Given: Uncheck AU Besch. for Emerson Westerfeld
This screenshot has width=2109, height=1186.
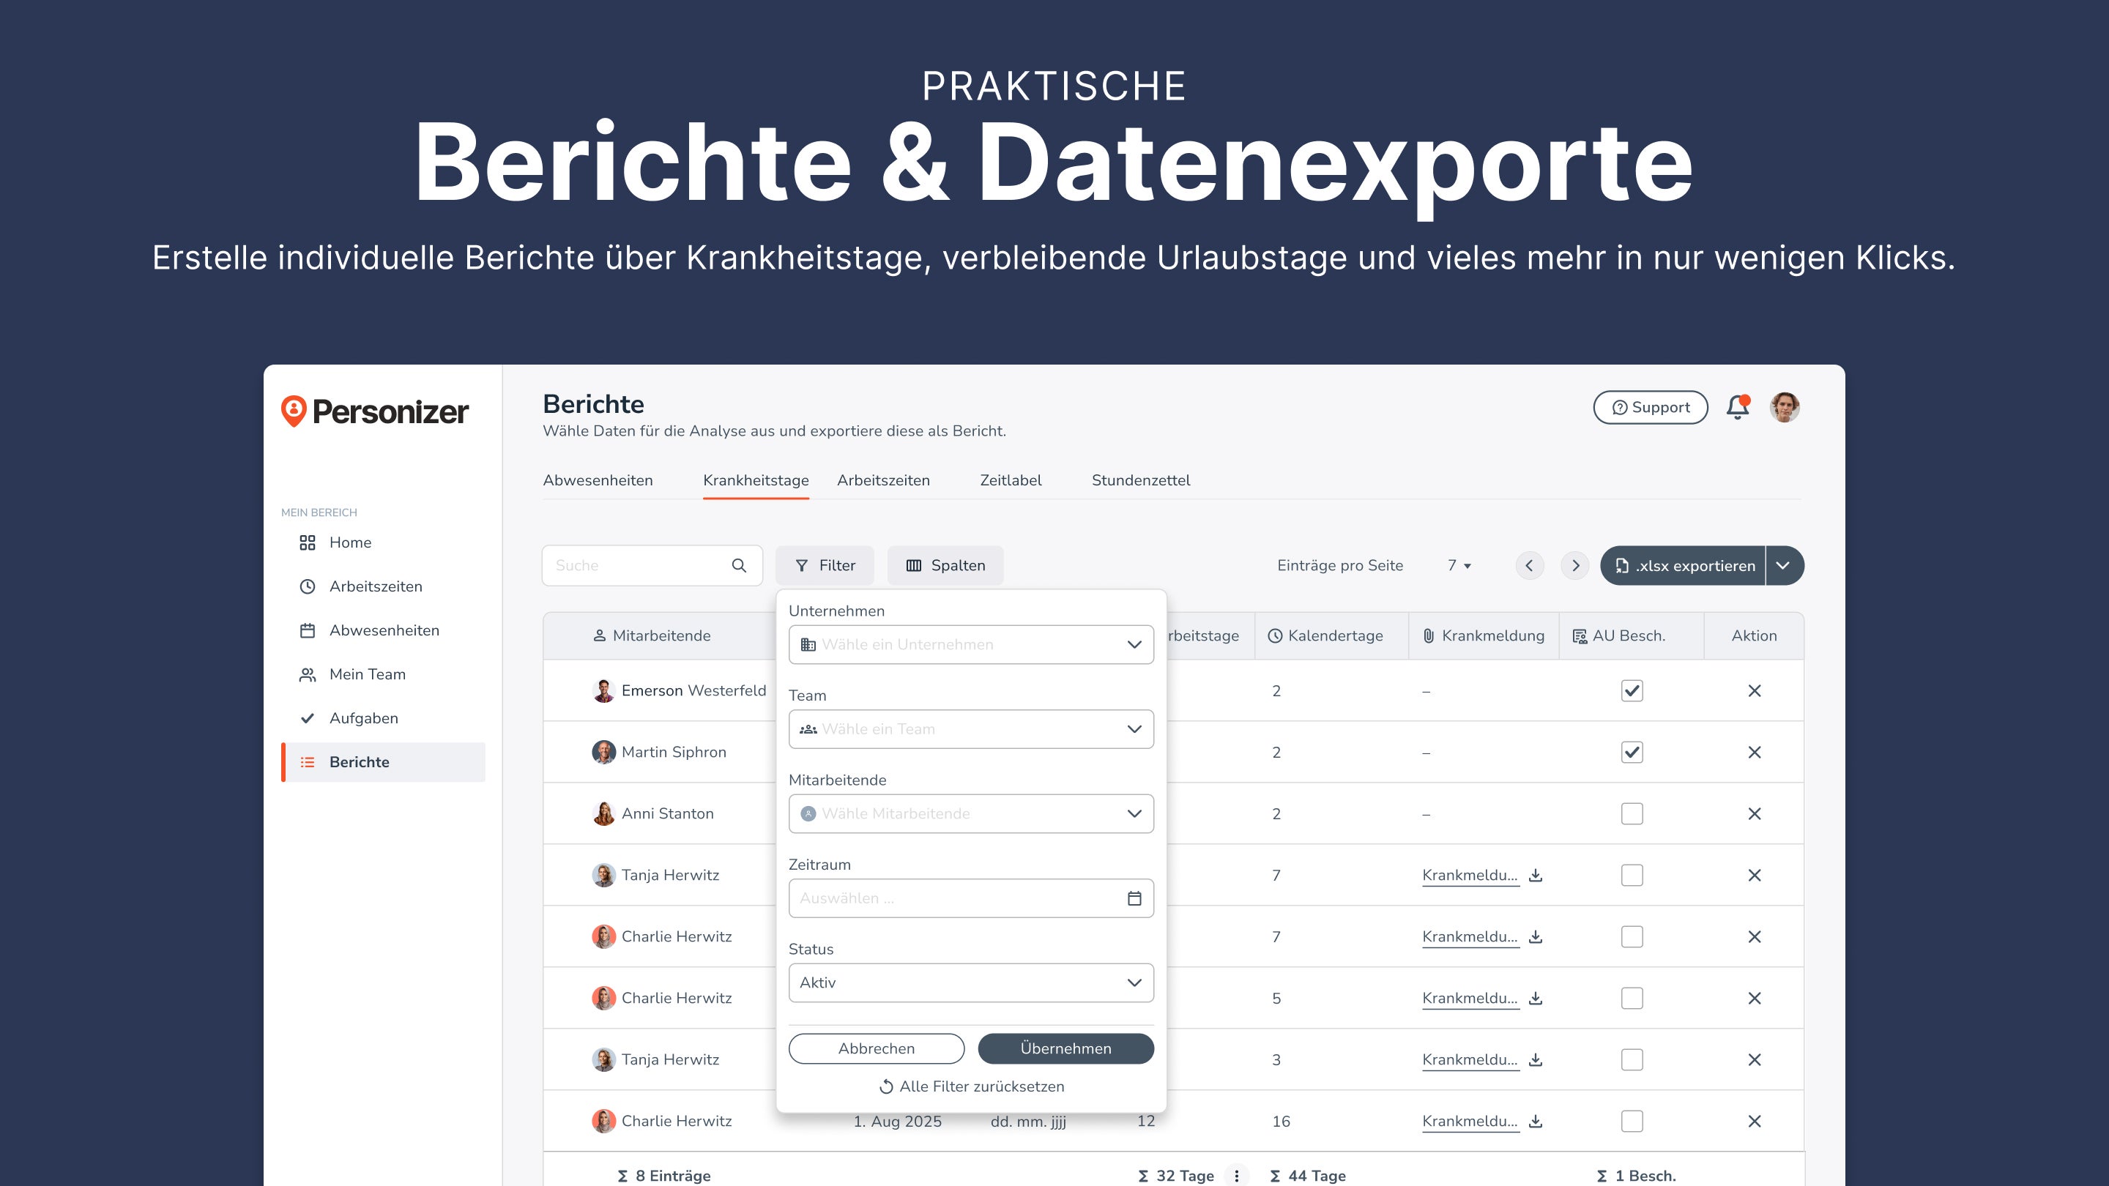Looking at the screenshot, I should coord(1632,691).
